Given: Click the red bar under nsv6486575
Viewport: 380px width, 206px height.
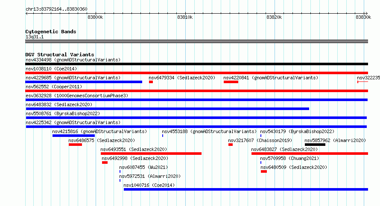Looking at the screenshot, I should 76,145.
